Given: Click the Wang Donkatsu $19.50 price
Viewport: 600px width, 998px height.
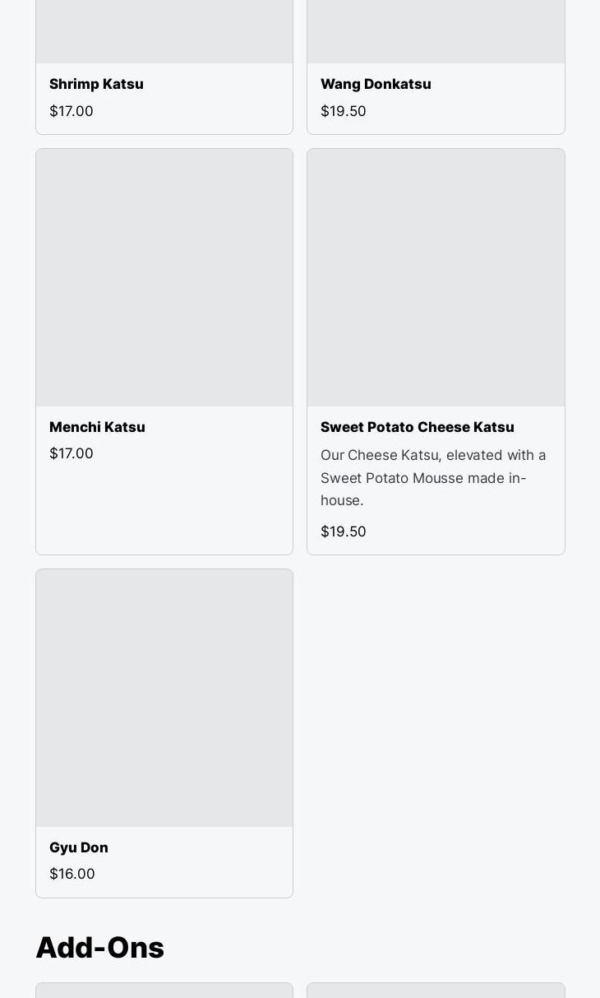Looking at the screenshot, I should pos(344,111).
